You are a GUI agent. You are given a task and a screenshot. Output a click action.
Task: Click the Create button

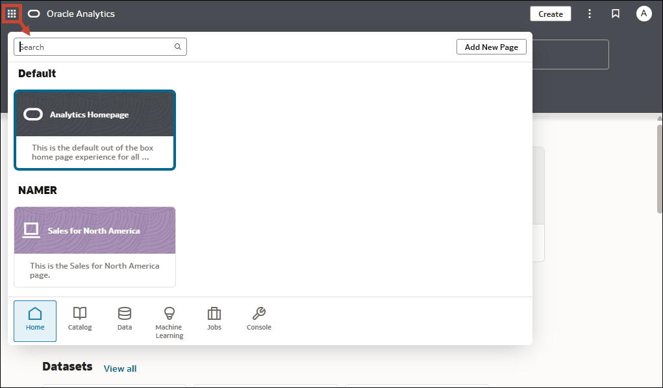pyautogui.click(x=550, y=13)
